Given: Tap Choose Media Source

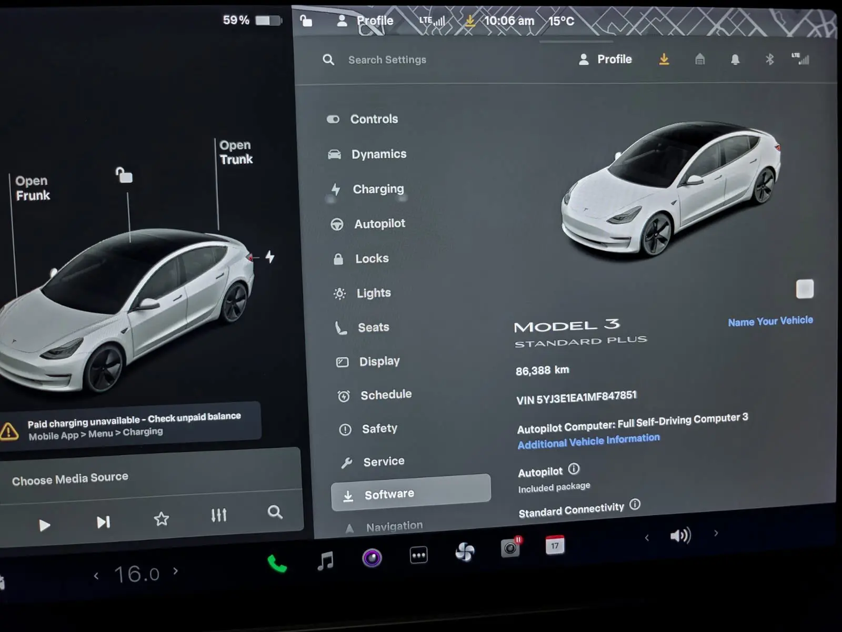Looking at the screenshot, I should pos(70,479).
